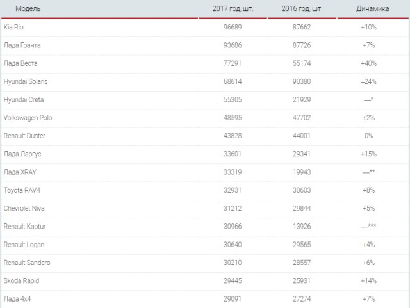Select the 'Toyota RAV4' model cell
Viewport: 410px width, 308px height.
point(22,190)
